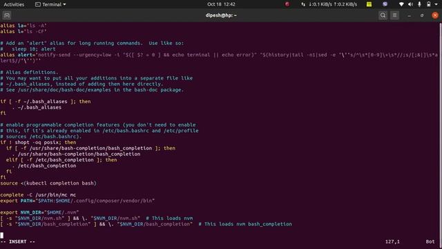442x249 pixels.
Task: Click comment 'sources /etc/bash.bashrc).'
Action: pos(41,137)
